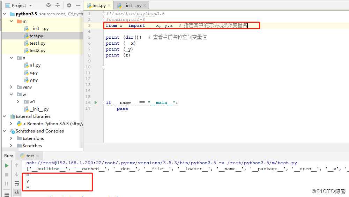Viewport: 349px width, 197px height.
Task: Select __init__.py under folder m
Action: (x=36, y=29)
